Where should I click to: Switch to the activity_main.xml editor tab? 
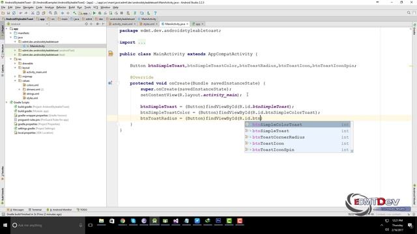point(122,24)
